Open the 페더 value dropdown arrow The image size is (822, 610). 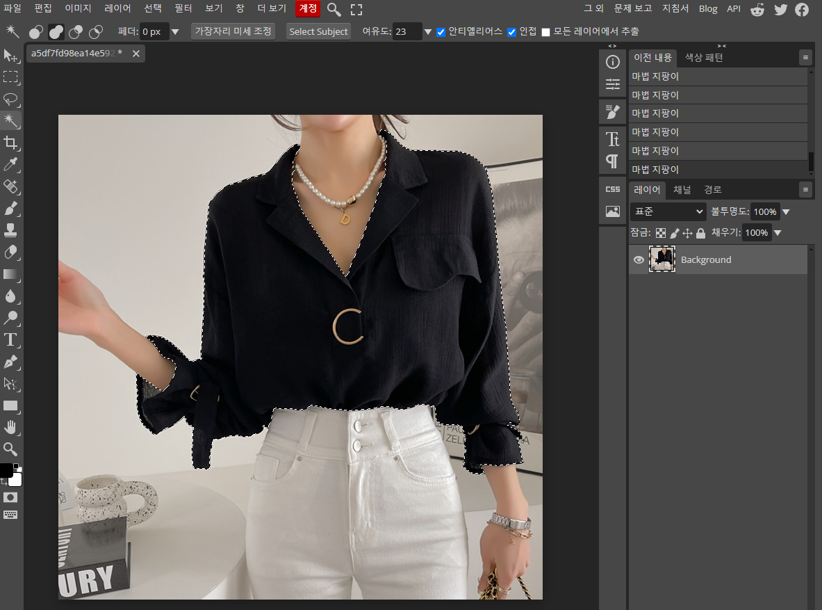point(175,32)
